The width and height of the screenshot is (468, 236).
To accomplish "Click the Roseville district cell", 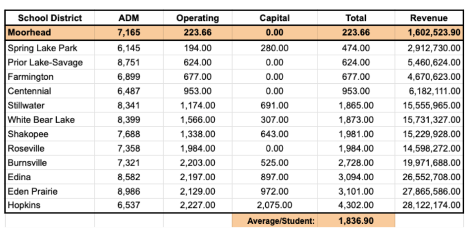I will click(x=26, y=148).
